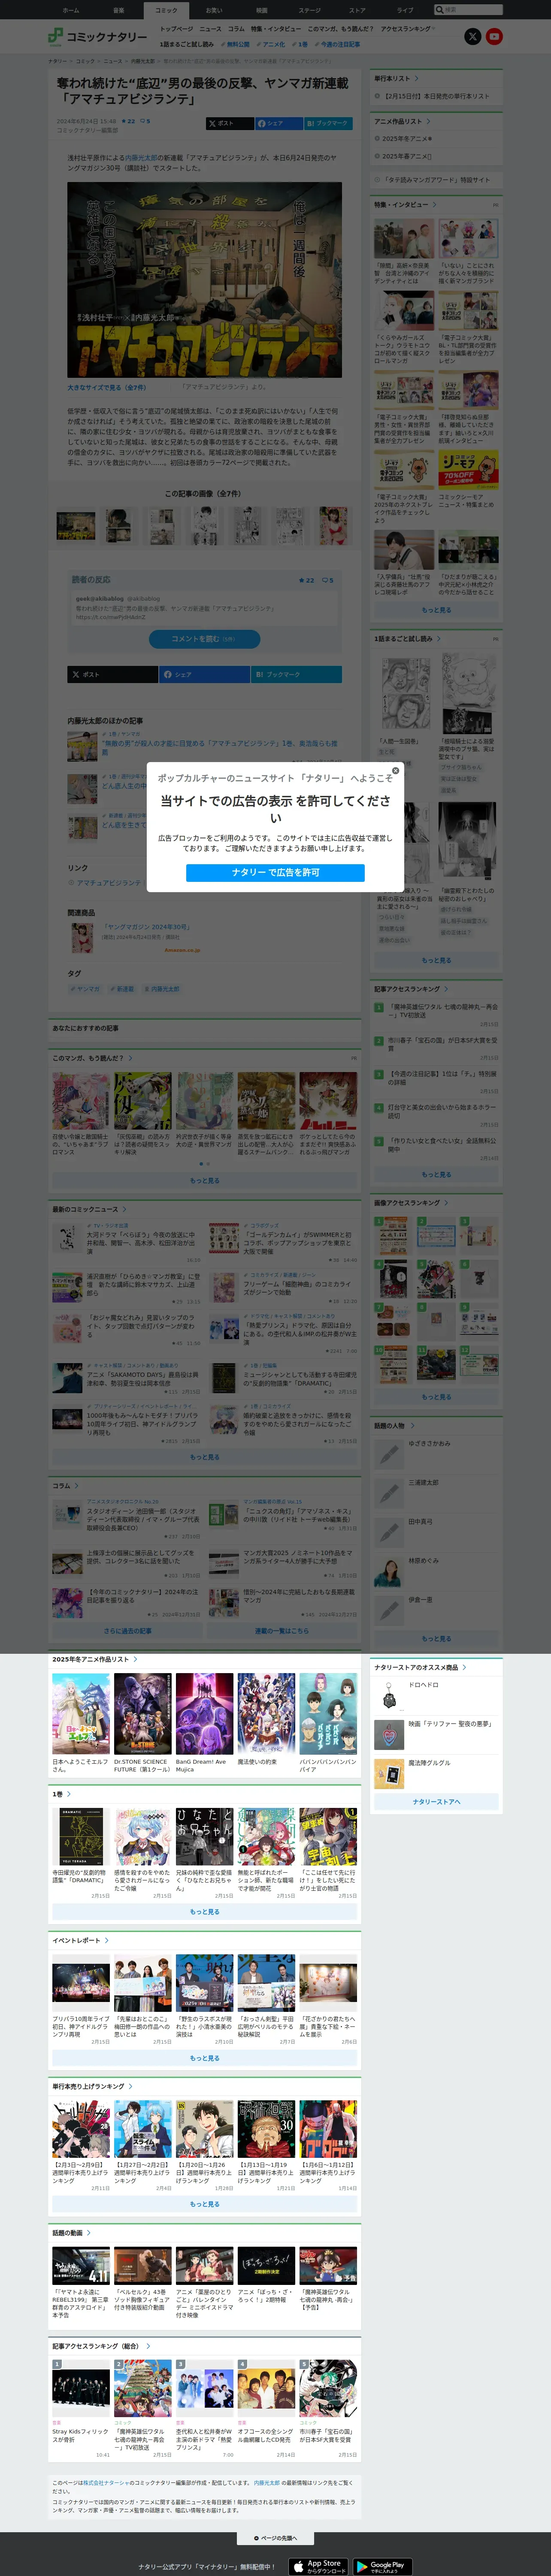Open Stray Kids フィリックス ranking article
551x2576 pixels.
point(81,2409)
